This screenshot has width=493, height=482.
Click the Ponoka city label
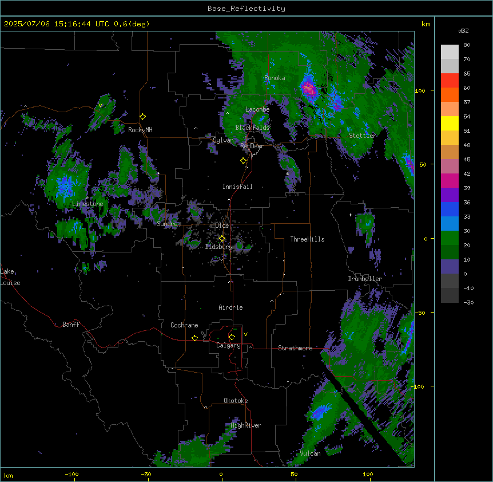point(275,78)
